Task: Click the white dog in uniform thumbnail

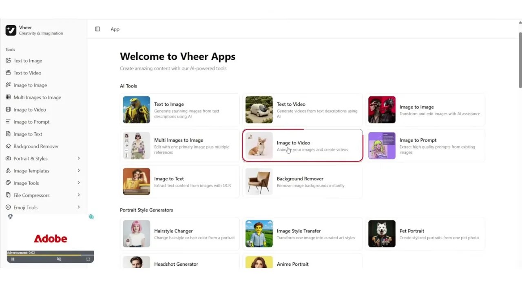Action: click(382, 234)
